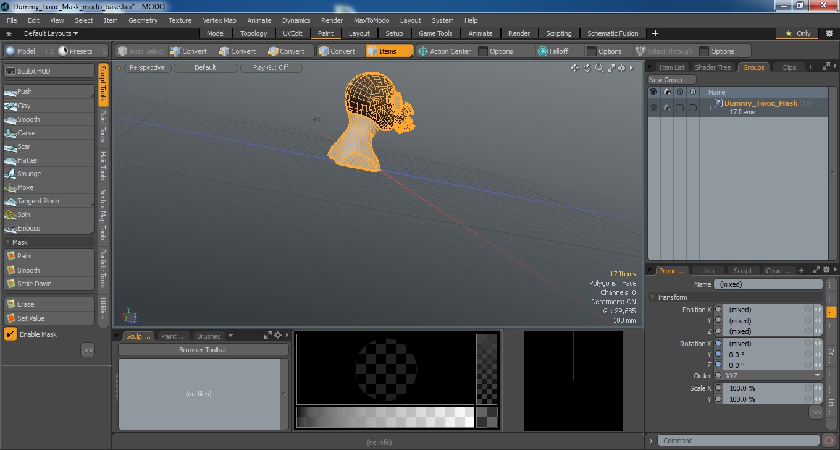Choose the mask Set Value tool

[49, 318]
